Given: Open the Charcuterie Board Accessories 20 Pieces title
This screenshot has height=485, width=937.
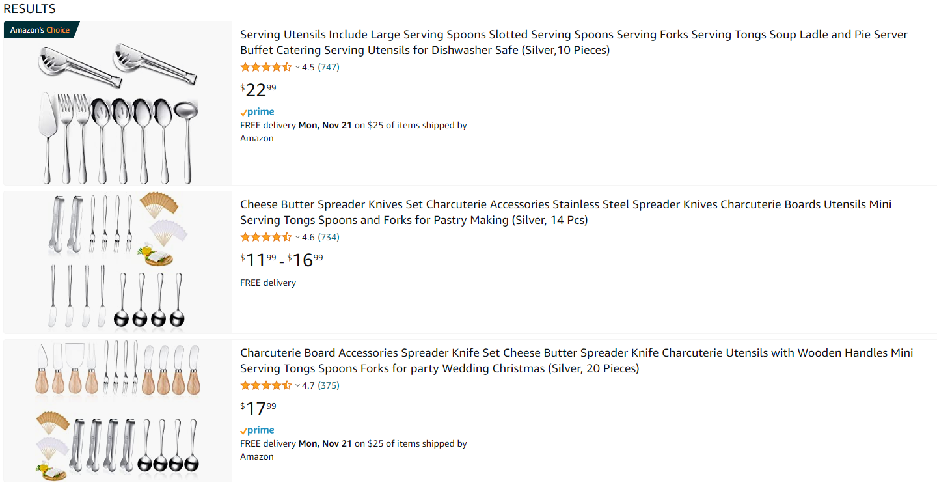Looking at the screenshot, I should tap(577, 361).
